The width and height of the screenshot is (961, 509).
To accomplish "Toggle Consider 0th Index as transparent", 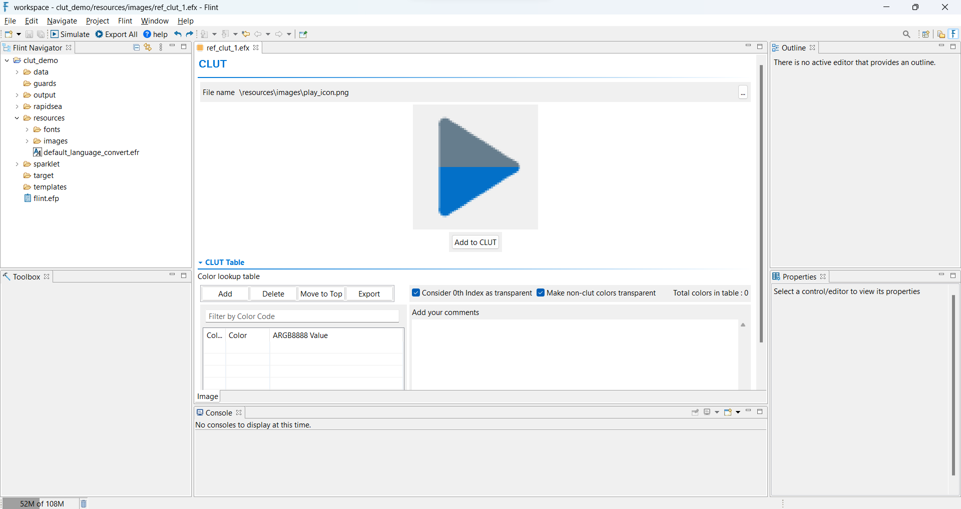I will tap(416, 293).
